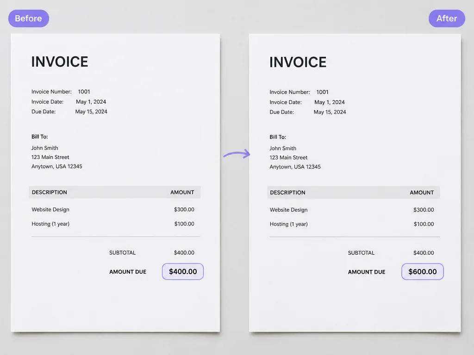Click invoice number 1001 in After invoice

[x=322, y=92]
